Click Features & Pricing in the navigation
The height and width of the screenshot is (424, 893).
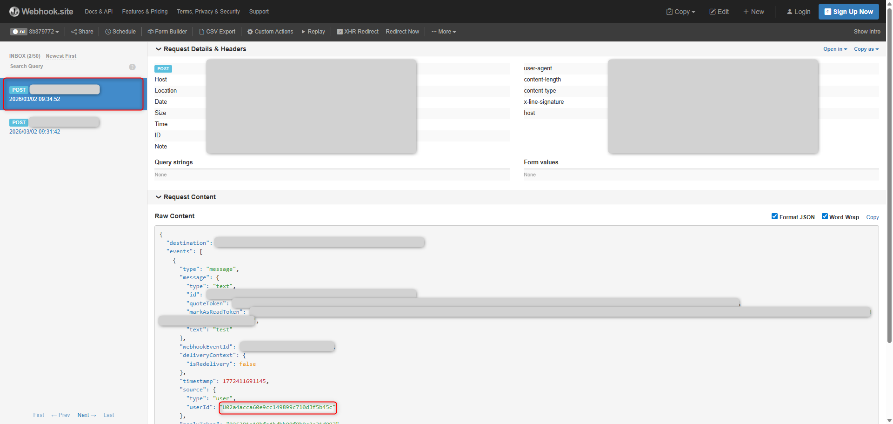(x=145, y=12)
